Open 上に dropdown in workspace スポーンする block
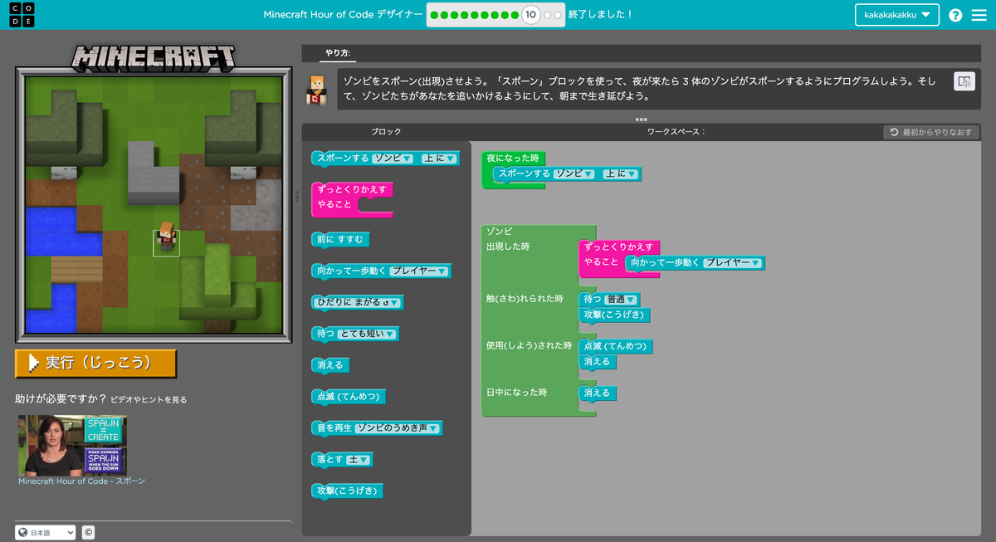996x542 pixels. click(x=620, y=173)
